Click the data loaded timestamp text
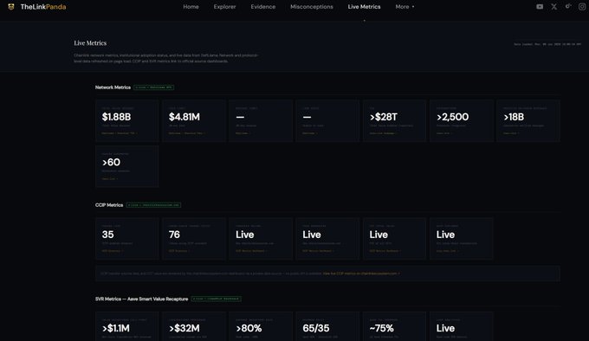This screenshot has height=341, width=589. (x=547, y=44)
